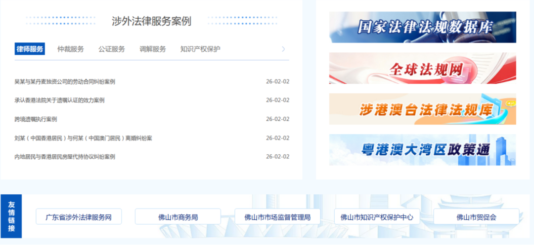The image size is (534, 245).
Task: Select the 律师服务 tab
Action: coord(30,49)
